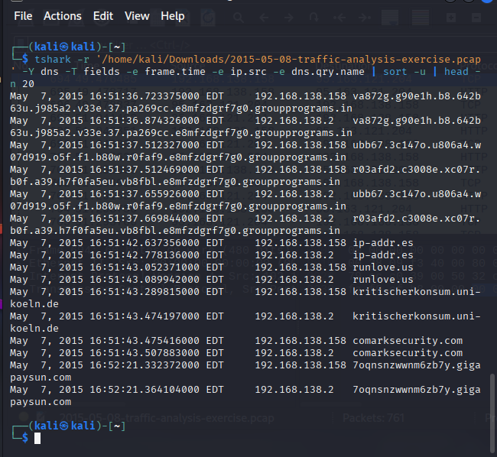Click the faded zoom in plus icon
The width and height of the screenshot is (497, 457).
coord(451,17)
